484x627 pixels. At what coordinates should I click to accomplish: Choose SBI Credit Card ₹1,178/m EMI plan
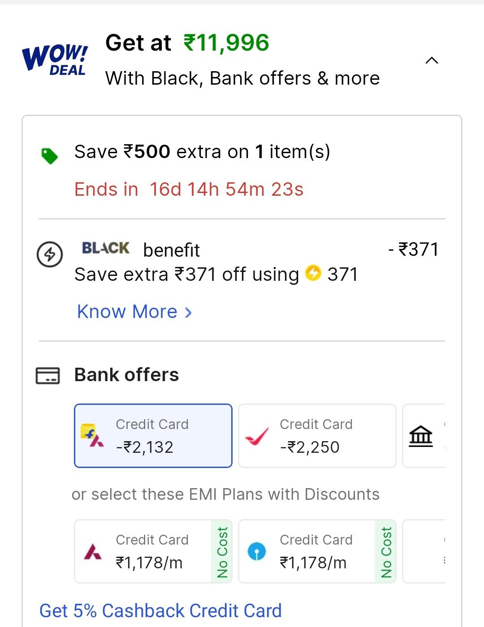(x=317, y=551)
